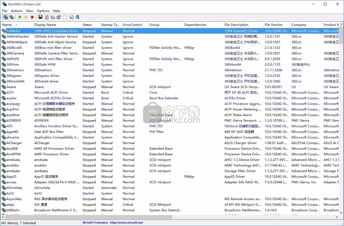The image size is (344, 226).
Task: Open the Options menu
Action: 43,11
